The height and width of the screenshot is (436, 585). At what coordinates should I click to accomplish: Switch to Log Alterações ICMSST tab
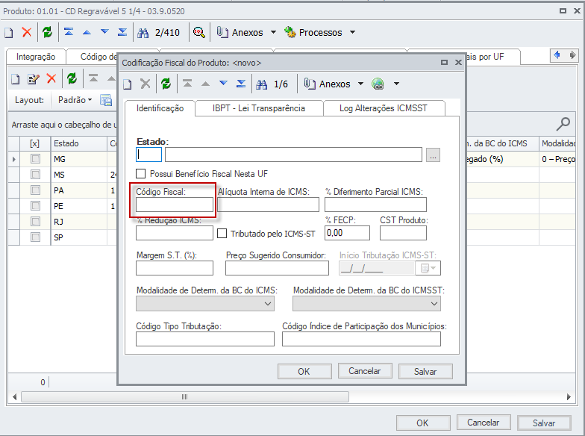coord(384,108)
